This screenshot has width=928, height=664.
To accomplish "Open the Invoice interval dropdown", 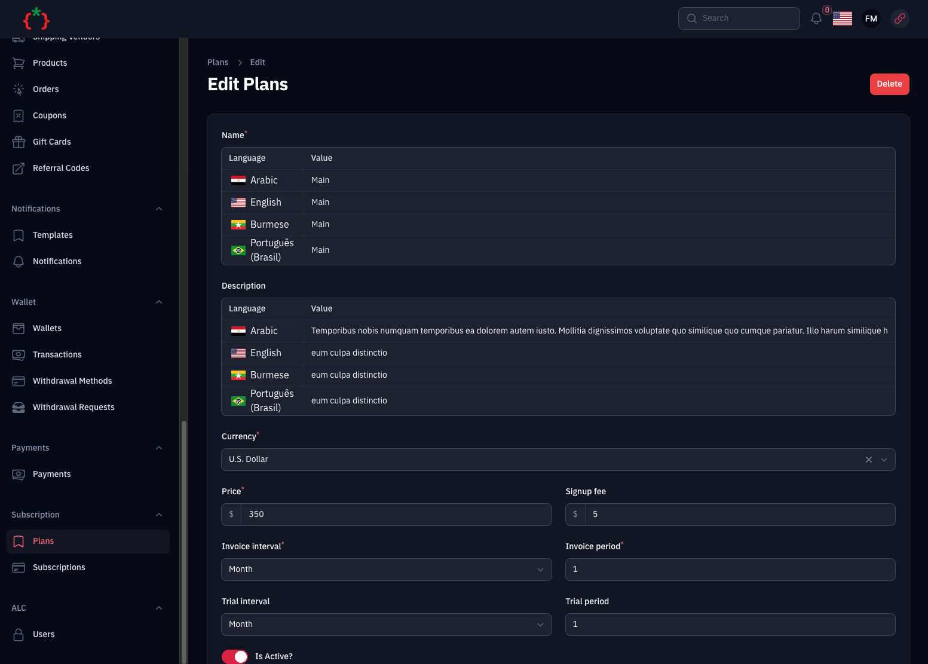I will pyautogui.click(x=386, y=570).
